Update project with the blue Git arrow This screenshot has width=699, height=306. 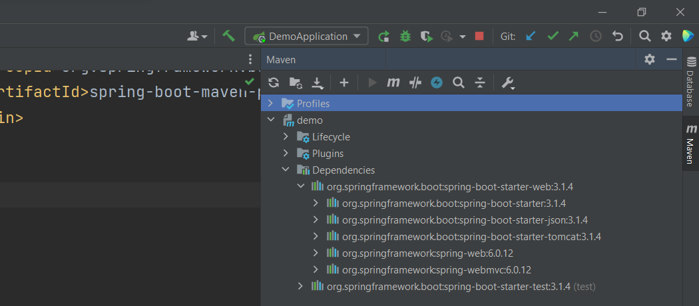pos(531,36)
